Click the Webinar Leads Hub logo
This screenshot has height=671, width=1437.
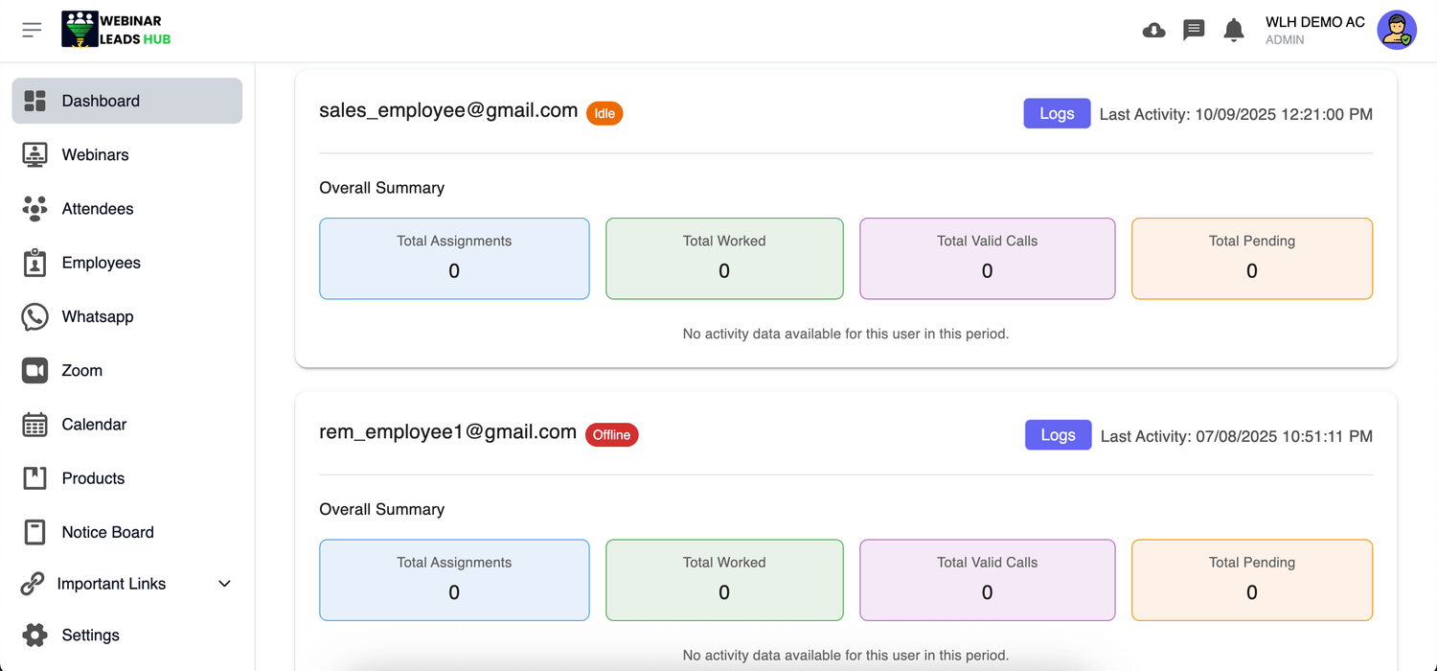[x=115, y=29]
